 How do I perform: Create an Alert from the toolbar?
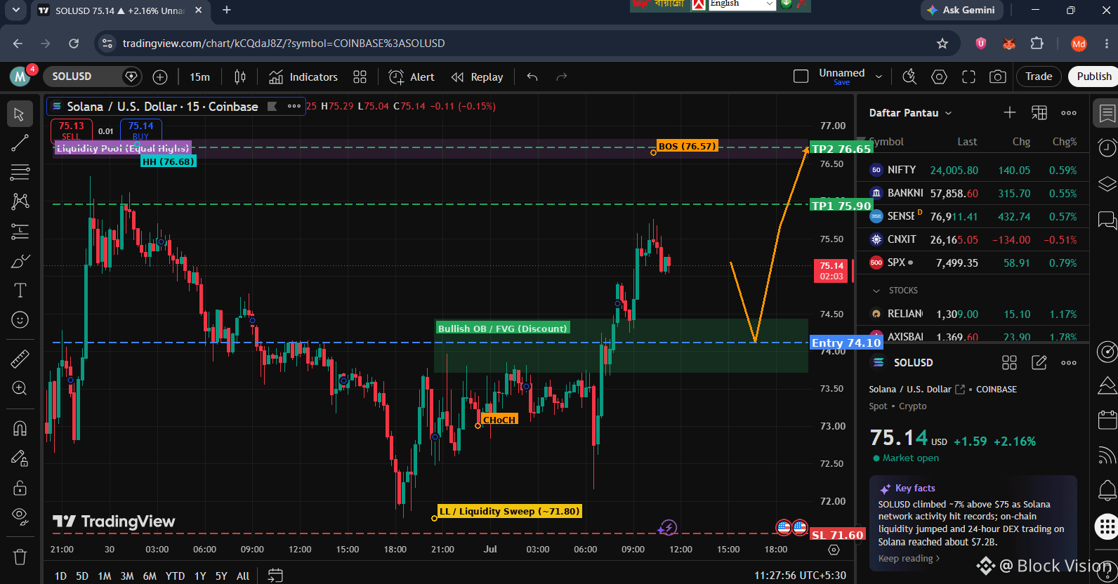point(412,77)
